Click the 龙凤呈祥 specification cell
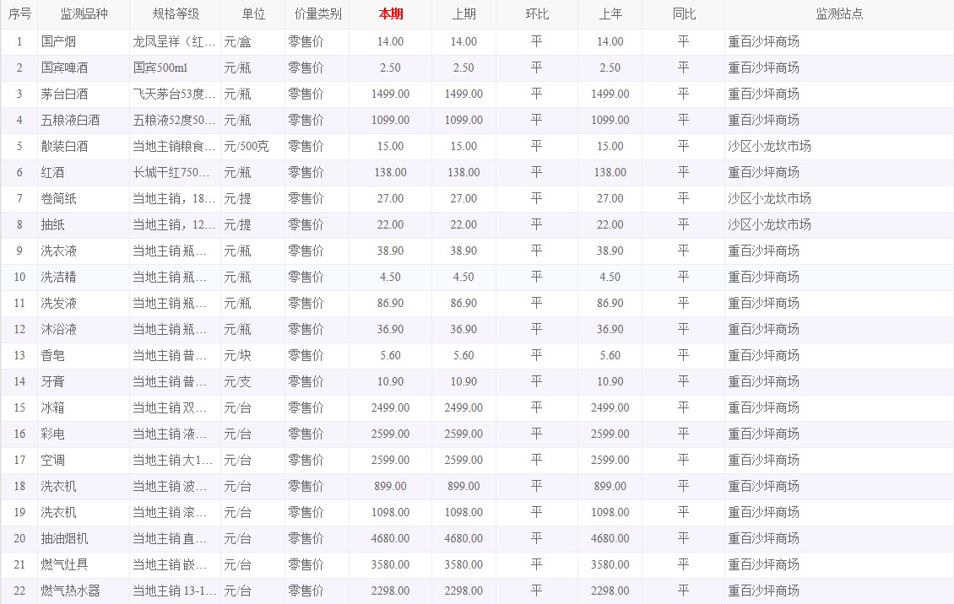 [175, 42]
